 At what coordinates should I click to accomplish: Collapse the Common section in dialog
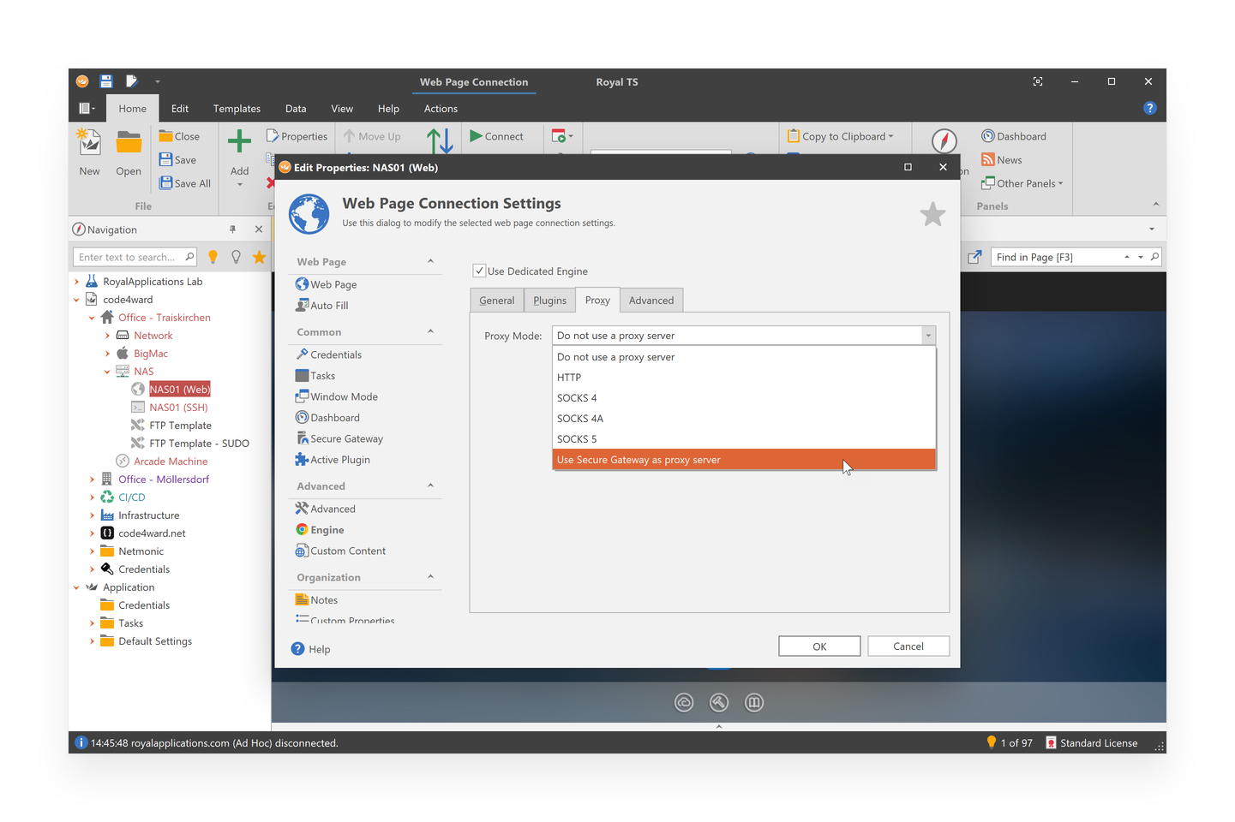[430, 332]
